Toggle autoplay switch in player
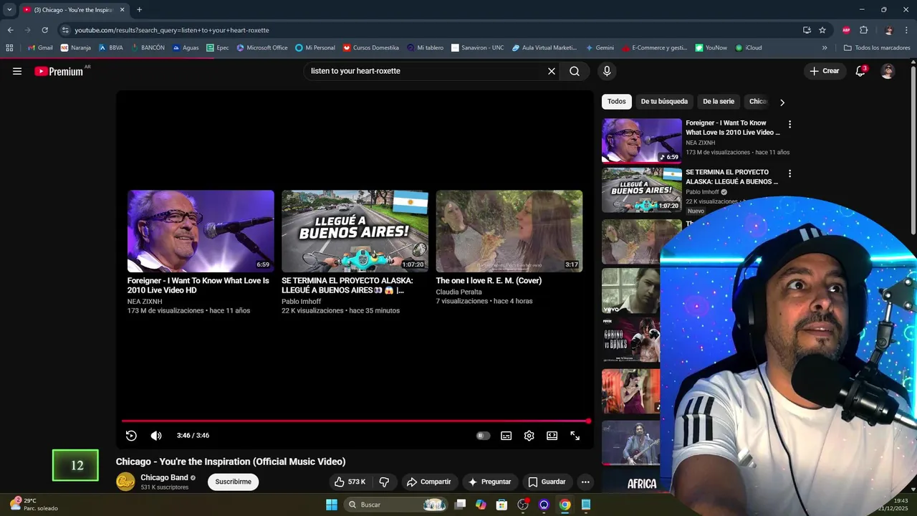The width and height of the screenshot is (917, 516). coord(484,436)
